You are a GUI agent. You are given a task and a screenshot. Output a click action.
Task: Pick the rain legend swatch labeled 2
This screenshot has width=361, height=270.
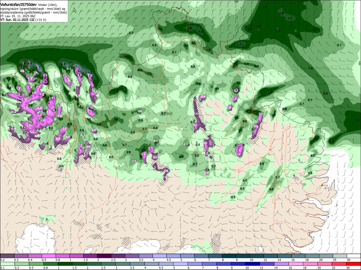94,264
